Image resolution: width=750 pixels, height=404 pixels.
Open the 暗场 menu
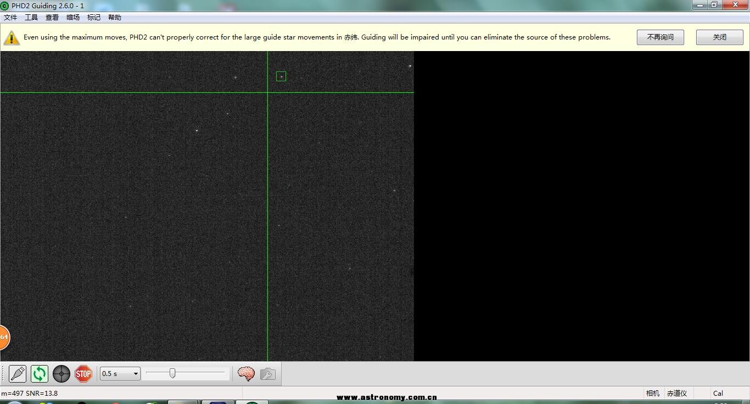(73, 18)
